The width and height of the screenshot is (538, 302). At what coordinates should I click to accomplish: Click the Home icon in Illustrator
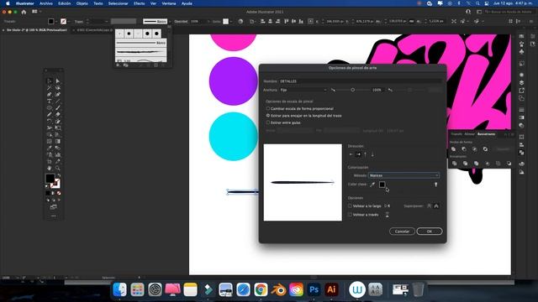24,12
